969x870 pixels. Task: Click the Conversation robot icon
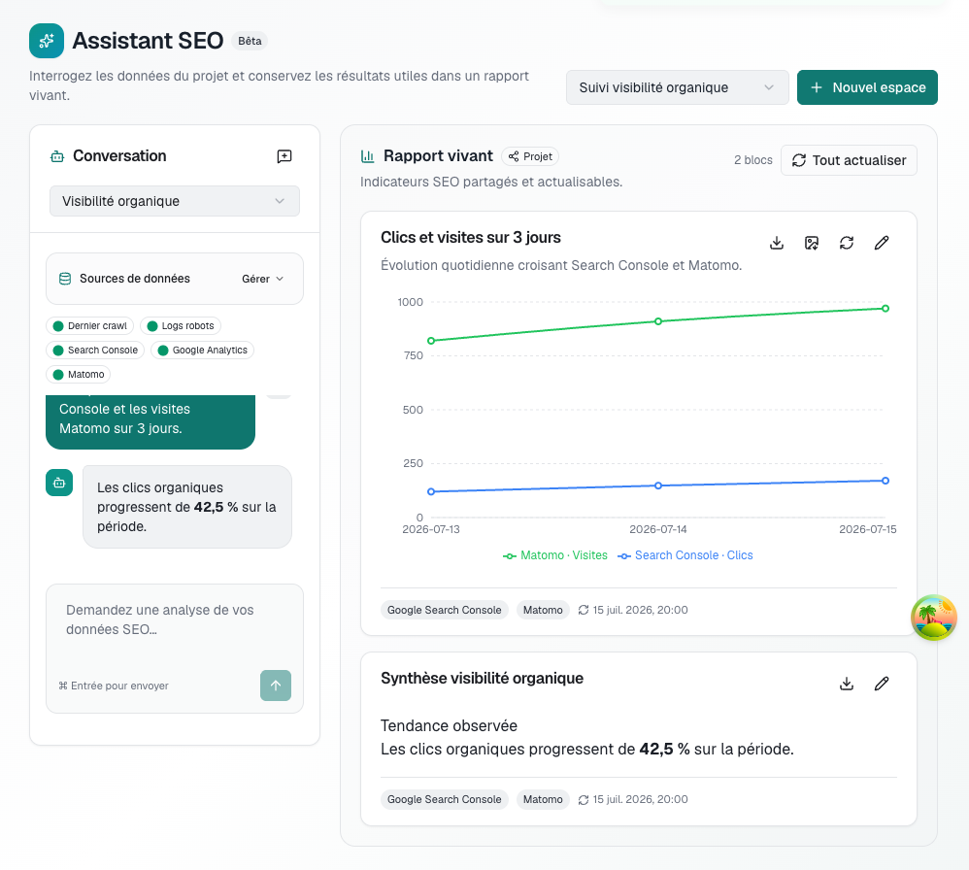pos(57,156)
